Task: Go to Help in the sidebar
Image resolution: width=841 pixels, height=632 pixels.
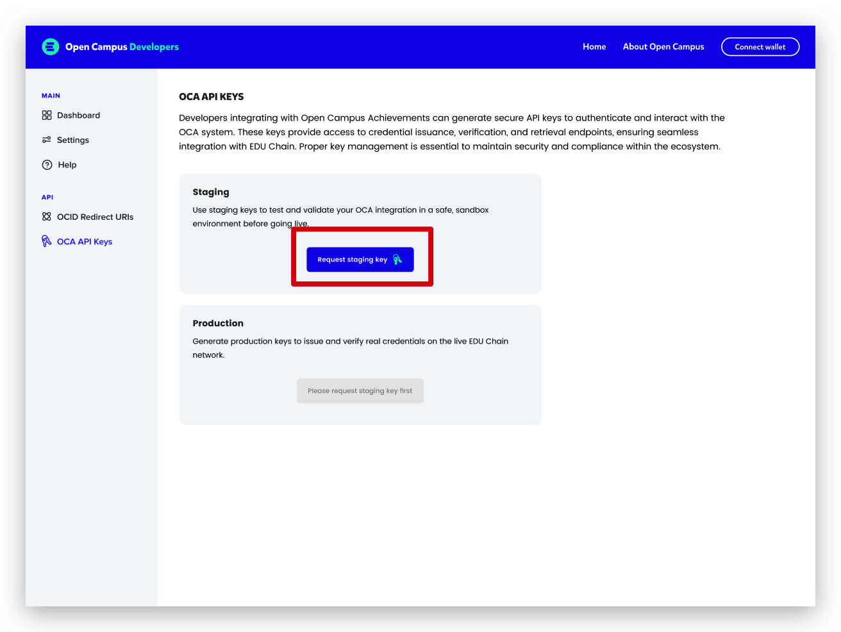Action: pos(67,165)
